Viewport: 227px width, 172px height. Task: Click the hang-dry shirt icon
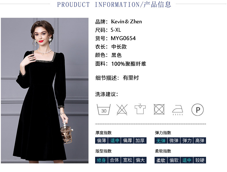click(x=140, y=109)
